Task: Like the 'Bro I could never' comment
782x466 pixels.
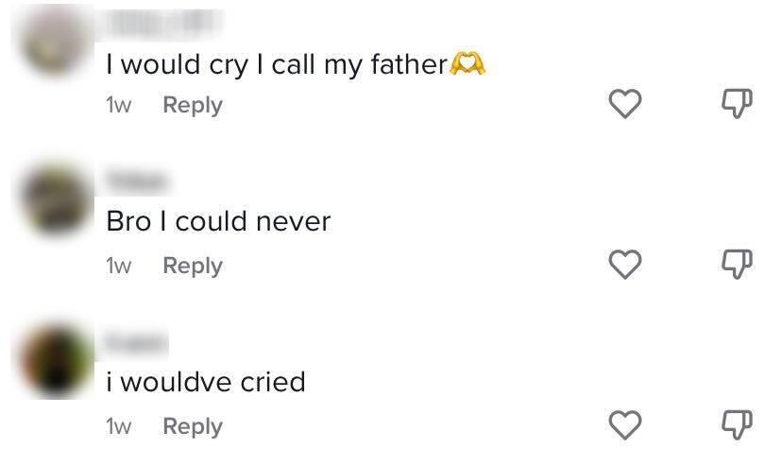Action: (624, 266)
